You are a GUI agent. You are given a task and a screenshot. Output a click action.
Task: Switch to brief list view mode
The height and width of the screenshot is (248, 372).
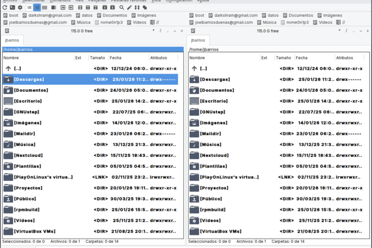[x=29, y=8]
